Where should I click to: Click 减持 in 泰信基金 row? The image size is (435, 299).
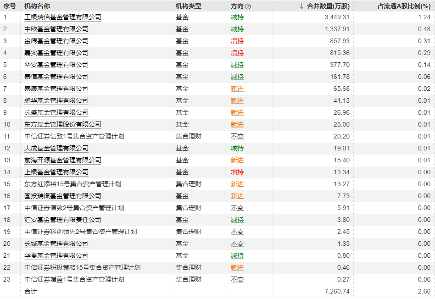[237, 77]
